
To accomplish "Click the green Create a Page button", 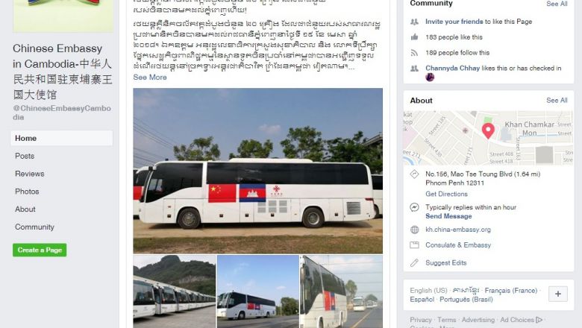I will (40, 250).
